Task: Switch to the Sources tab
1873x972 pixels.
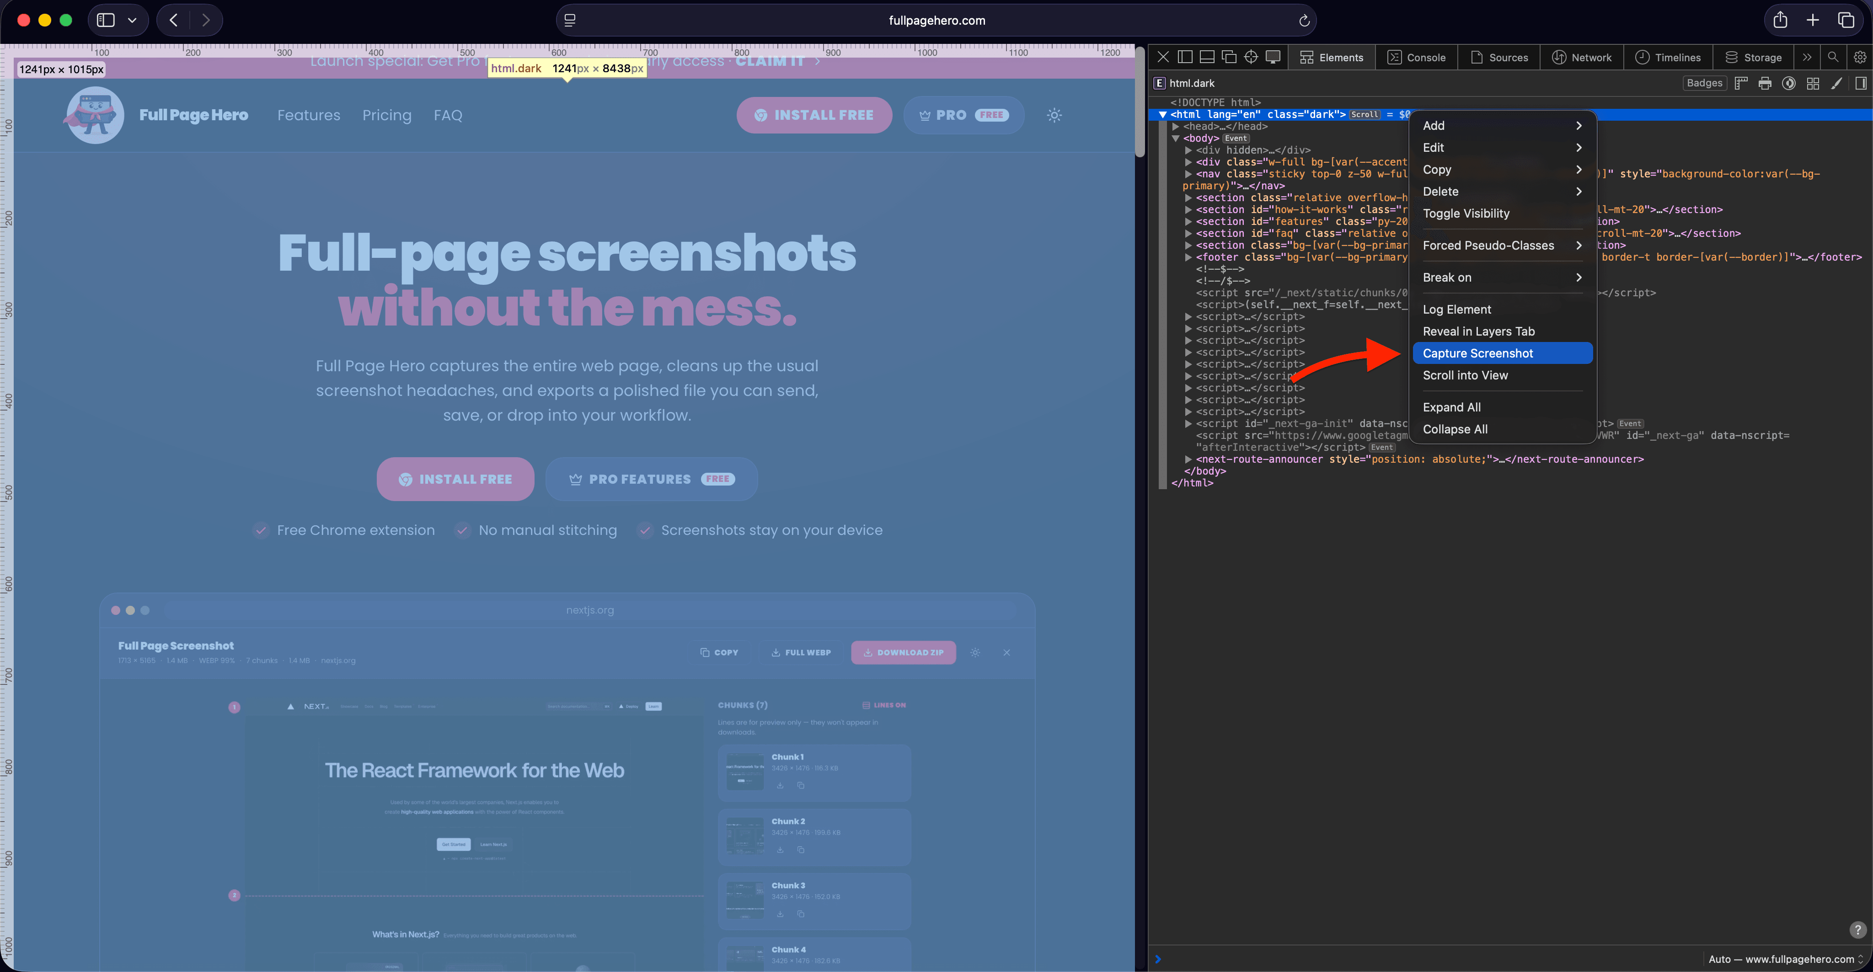Action: 1498,57
